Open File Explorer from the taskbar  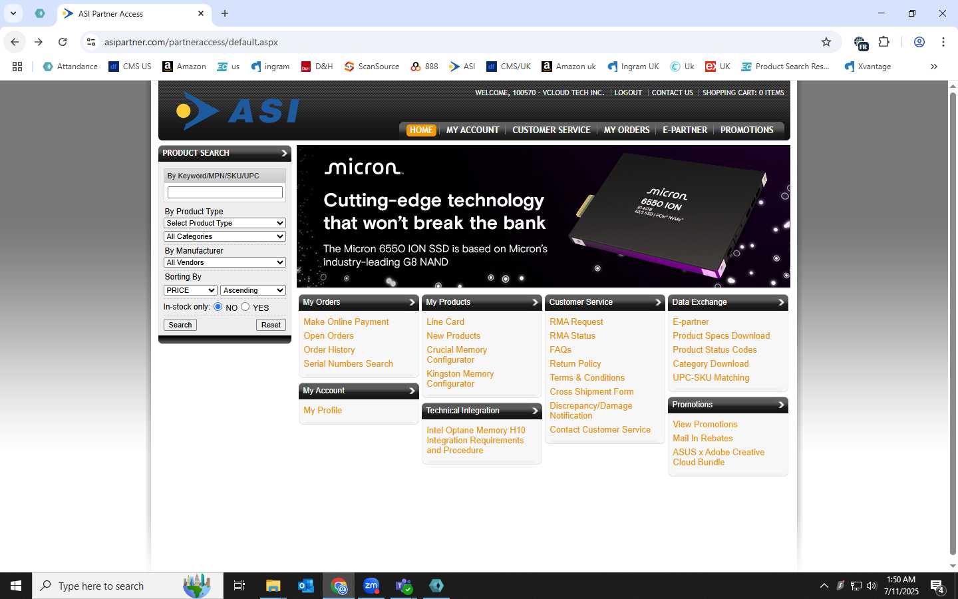[273, 586]
